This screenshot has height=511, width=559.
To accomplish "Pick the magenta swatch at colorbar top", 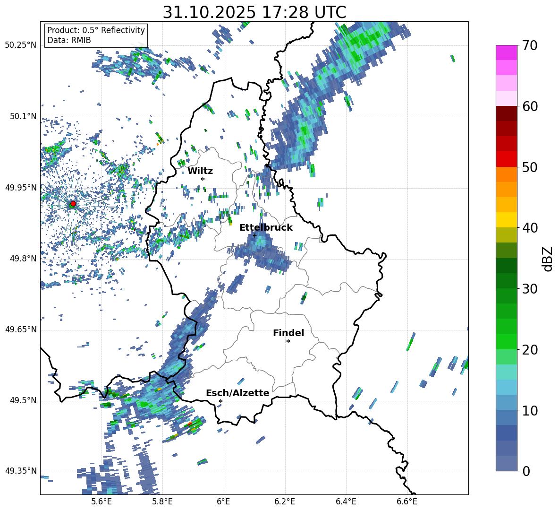I will [507, 53].
